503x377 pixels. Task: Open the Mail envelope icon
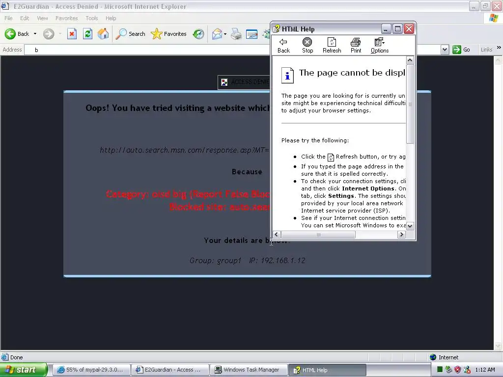point(217,34)
